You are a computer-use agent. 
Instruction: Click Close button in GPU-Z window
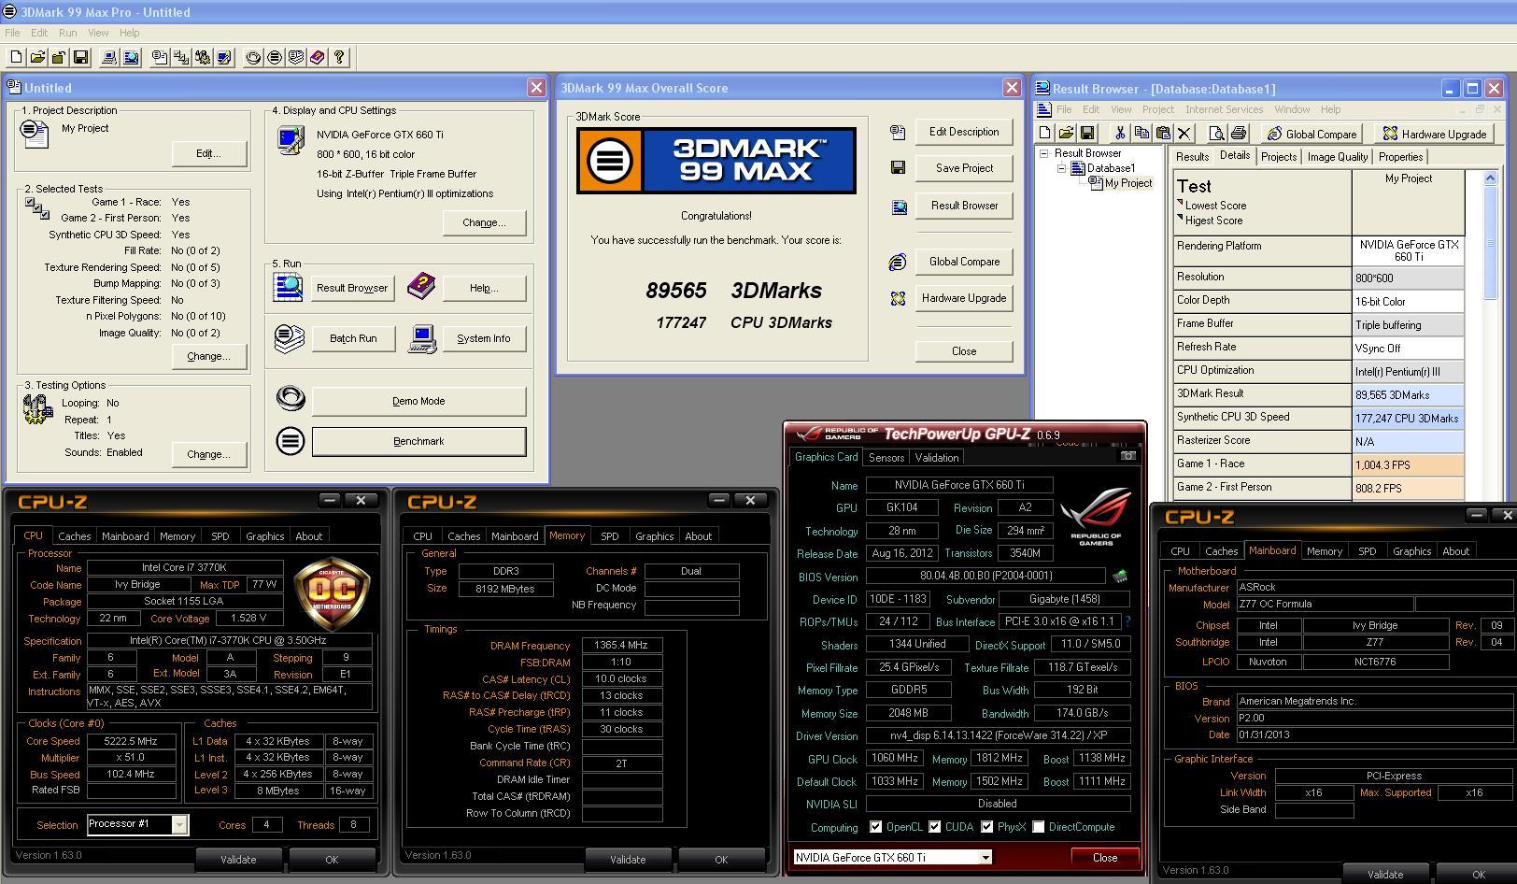[x=1105, y=857]
